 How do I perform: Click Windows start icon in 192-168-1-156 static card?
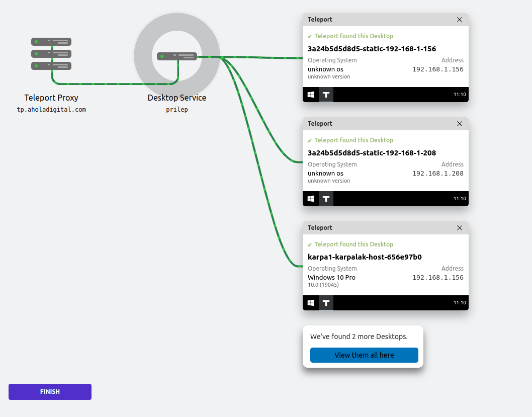tap(311, 95)
